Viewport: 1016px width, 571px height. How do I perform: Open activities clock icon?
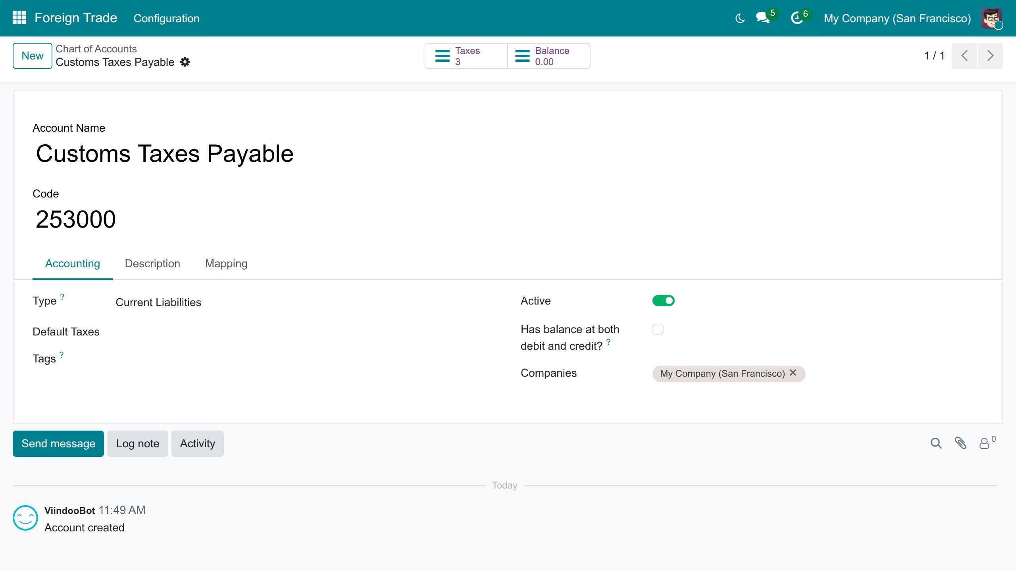click(797, 18)
